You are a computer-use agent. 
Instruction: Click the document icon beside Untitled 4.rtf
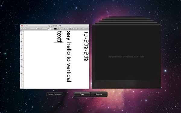pos(49,26)
